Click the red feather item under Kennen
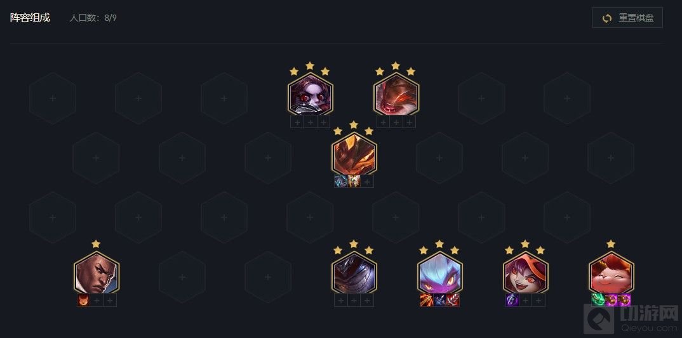Image resolution: width=682 pixels, height=338 pixels. tap(453, 300)
